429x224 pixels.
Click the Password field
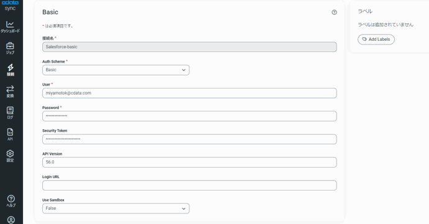[x=189, y=116]
